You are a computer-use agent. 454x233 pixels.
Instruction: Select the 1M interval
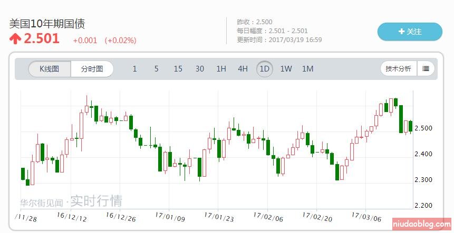pyautogui.click(x=307, y=69)
